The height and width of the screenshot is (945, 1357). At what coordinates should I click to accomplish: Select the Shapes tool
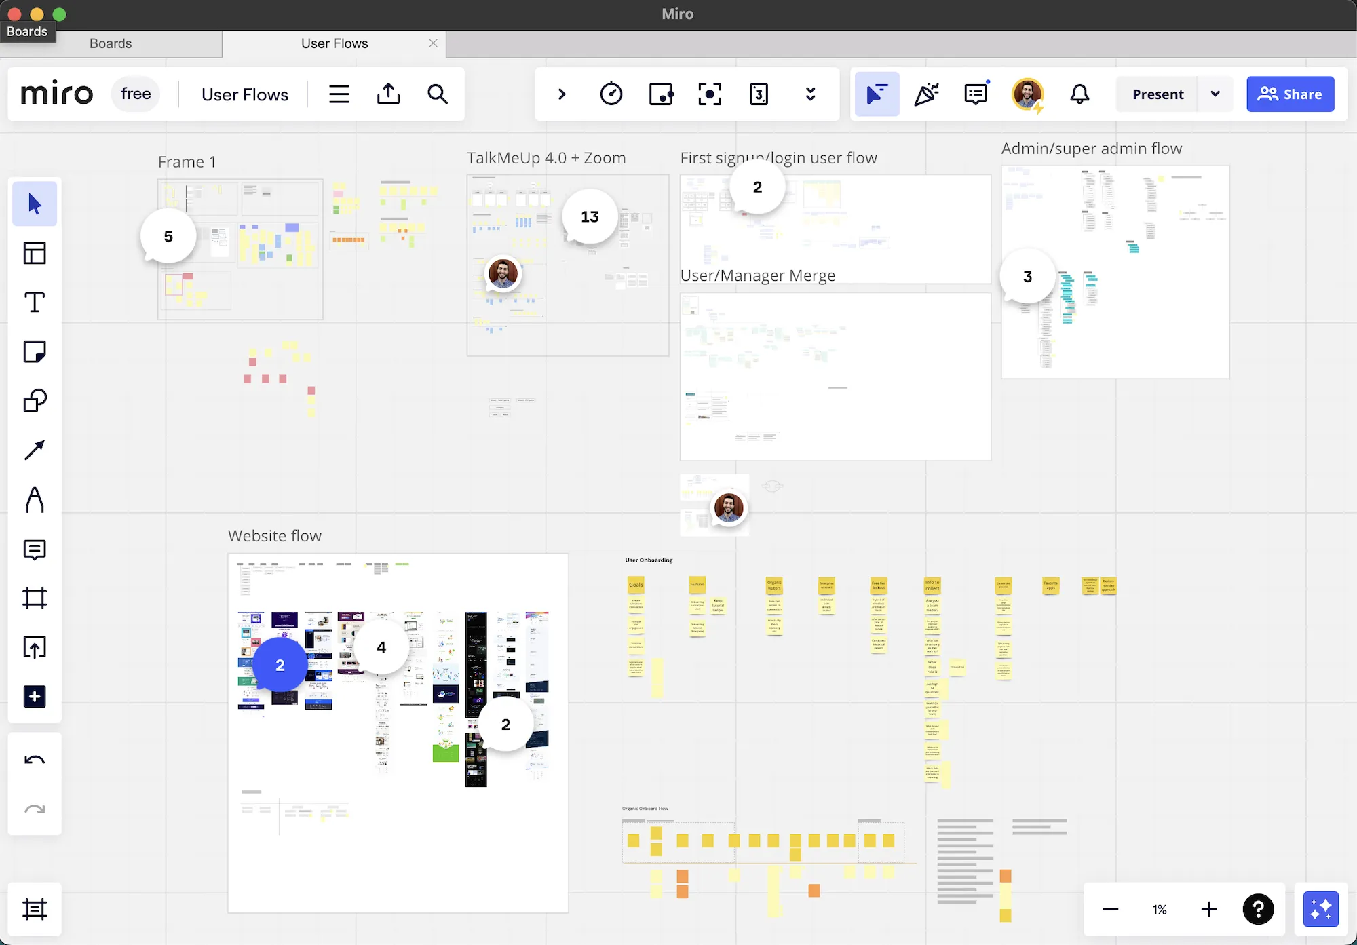click(x=35, y=401)
